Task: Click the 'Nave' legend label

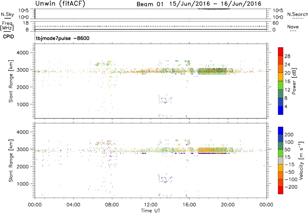Action: pyautogui.click(x=293, y=27)
